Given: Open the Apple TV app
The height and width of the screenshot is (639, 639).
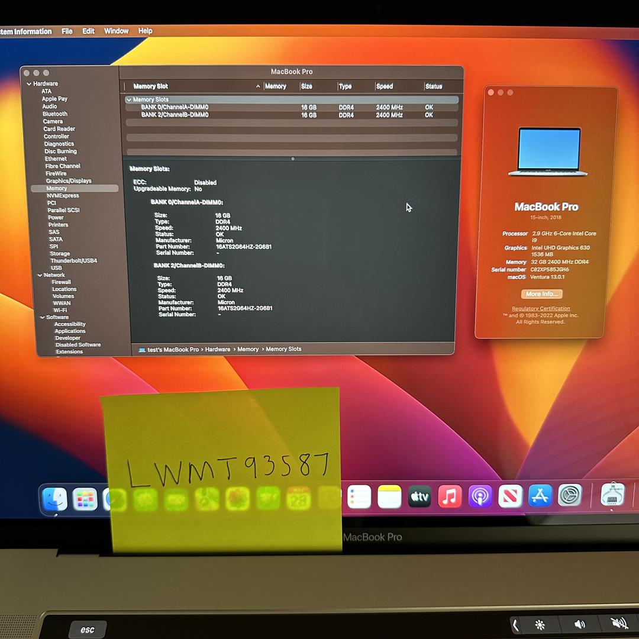Looking at the screenshot, I should coord(419,496).
